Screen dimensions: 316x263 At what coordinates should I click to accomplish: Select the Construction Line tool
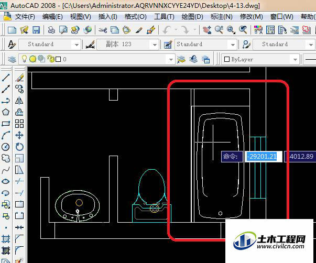tap(6, 89)
